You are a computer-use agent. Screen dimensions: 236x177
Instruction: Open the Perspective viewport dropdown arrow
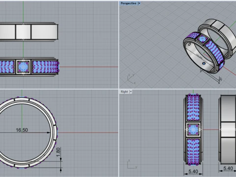click(x=139, y=3)
